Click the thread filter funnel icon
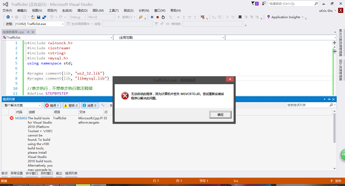This screenshot has height=186, width=345. (x=156, y=24)
